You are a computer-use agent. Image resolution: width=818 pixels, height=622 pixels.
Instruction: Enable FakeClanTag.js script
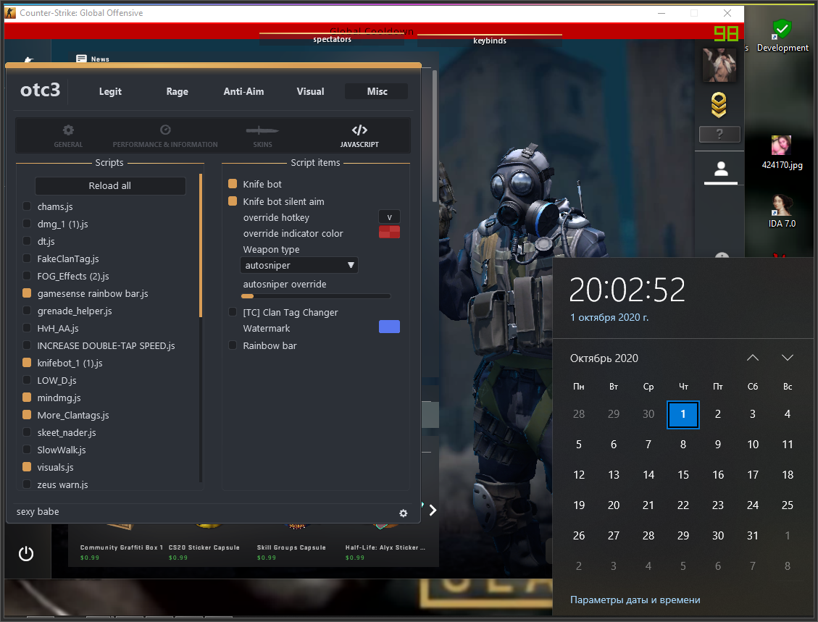(27, 259)
